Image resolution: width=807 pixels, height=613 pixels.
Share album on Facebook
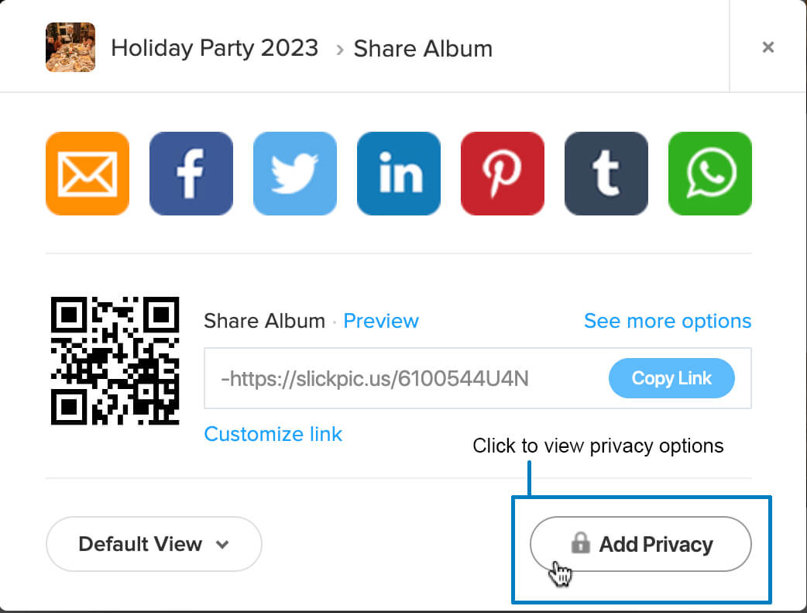pos(191,174)
